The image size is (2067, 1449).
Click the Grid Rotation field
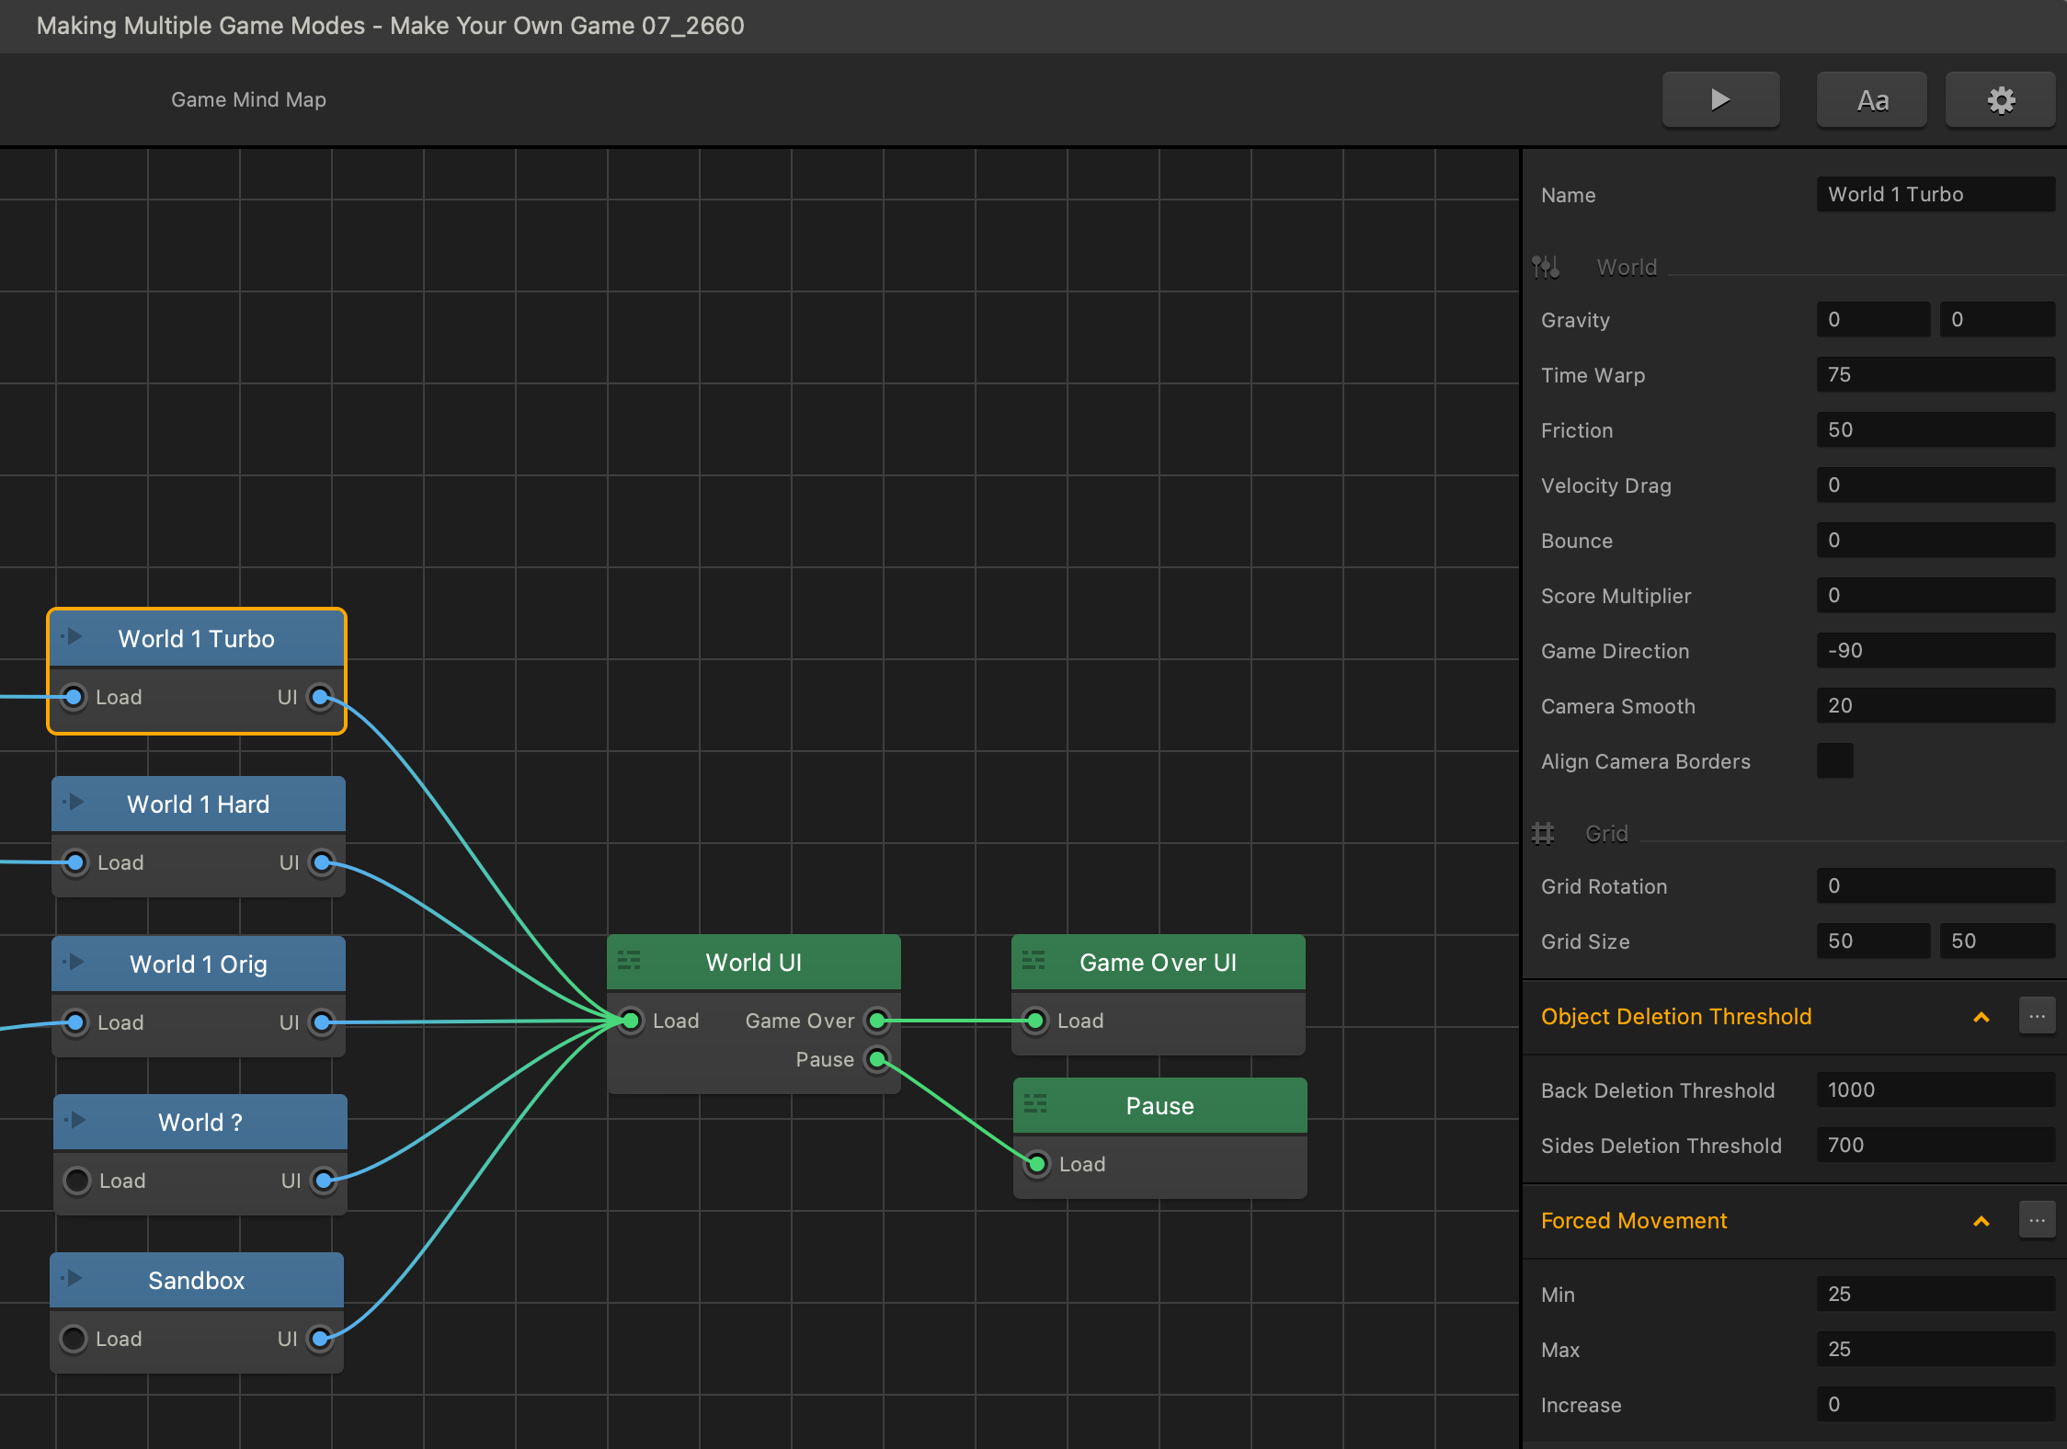(1936, 885)
